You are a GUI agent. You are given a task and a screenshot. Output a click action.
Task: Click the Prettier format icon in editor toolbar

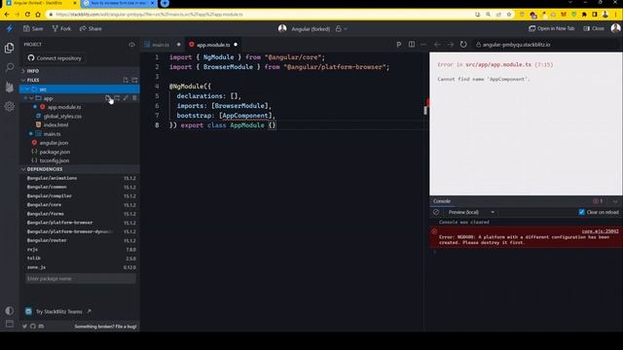point(398,45)
